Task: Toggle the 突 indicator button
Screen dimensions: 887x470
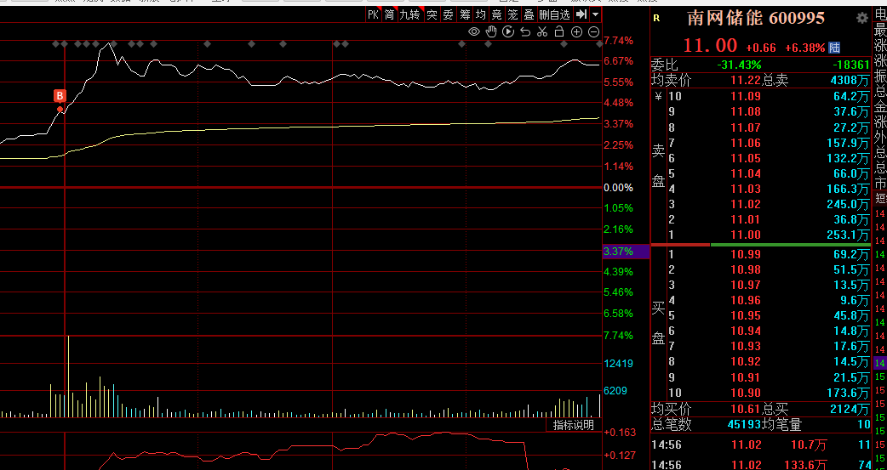Action: click(432, 14)
